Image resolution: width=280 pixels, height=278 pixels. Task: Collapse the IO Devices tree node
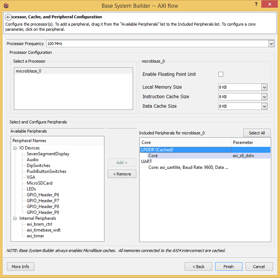(x=15, y=148)
